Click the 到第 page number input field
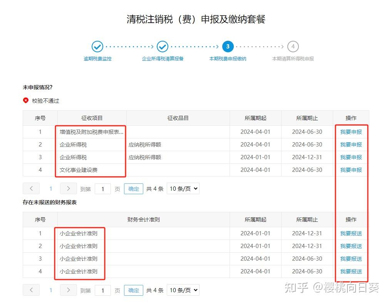 (102, 188)
